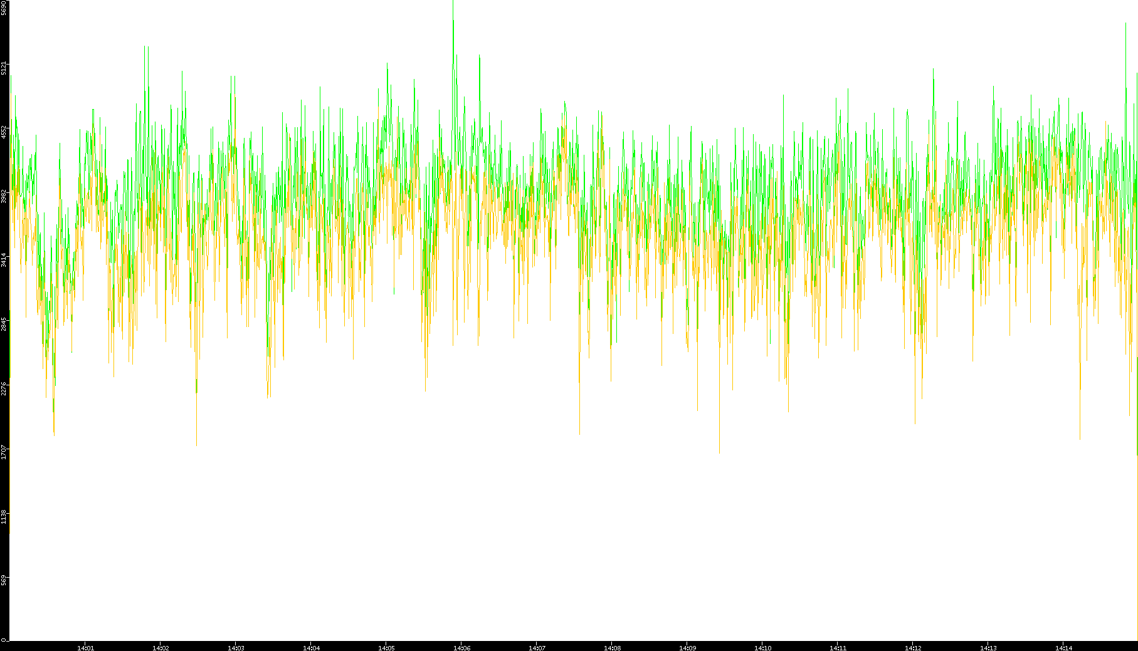
Task: Click the 14:06 time axis label
Action: pyautogui.click(x=461, y=648)
